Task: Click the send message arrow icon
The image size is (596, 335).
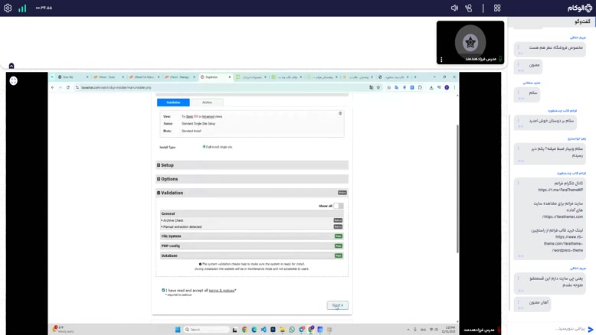Action: tap(590, 330)
